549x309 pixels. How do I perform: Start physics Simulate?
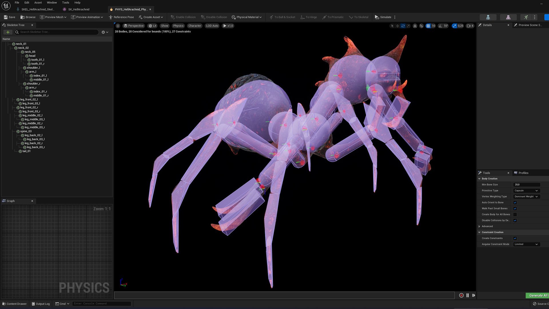tap(383, 17)
